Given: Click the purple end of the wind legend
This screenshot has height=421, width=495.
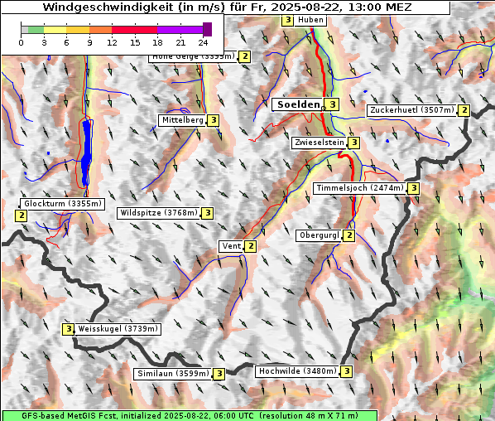Looking at the screenshot, I should (x=208, y=29).
